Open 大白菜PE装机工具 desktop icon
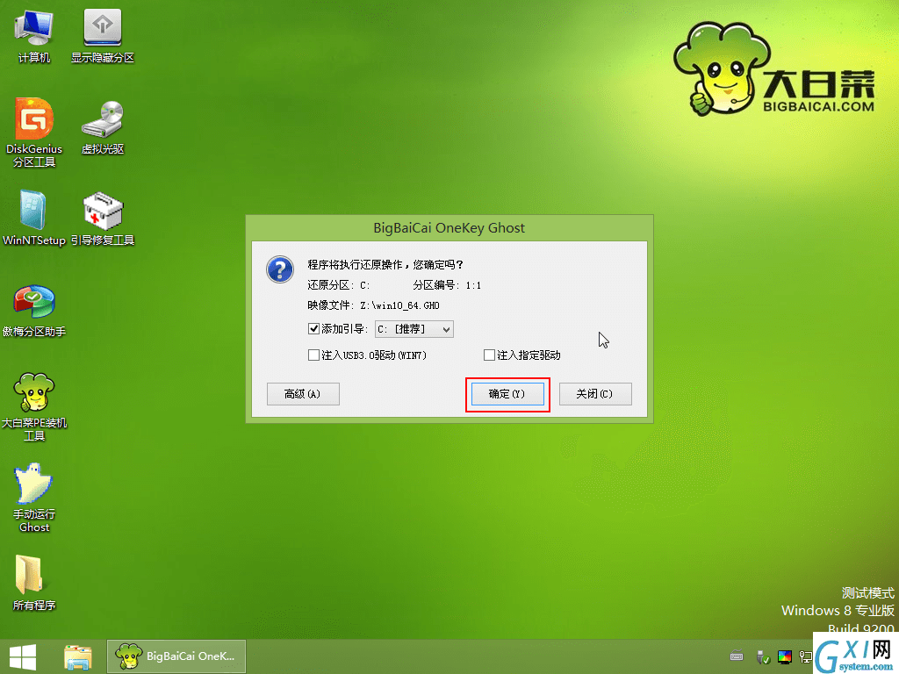The width and height of the screenshot is (899, 674). click(34, 407)
